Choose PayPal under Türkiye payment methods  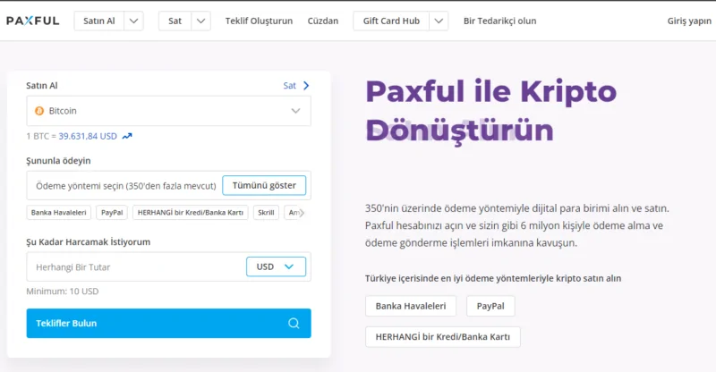(490, 306)
